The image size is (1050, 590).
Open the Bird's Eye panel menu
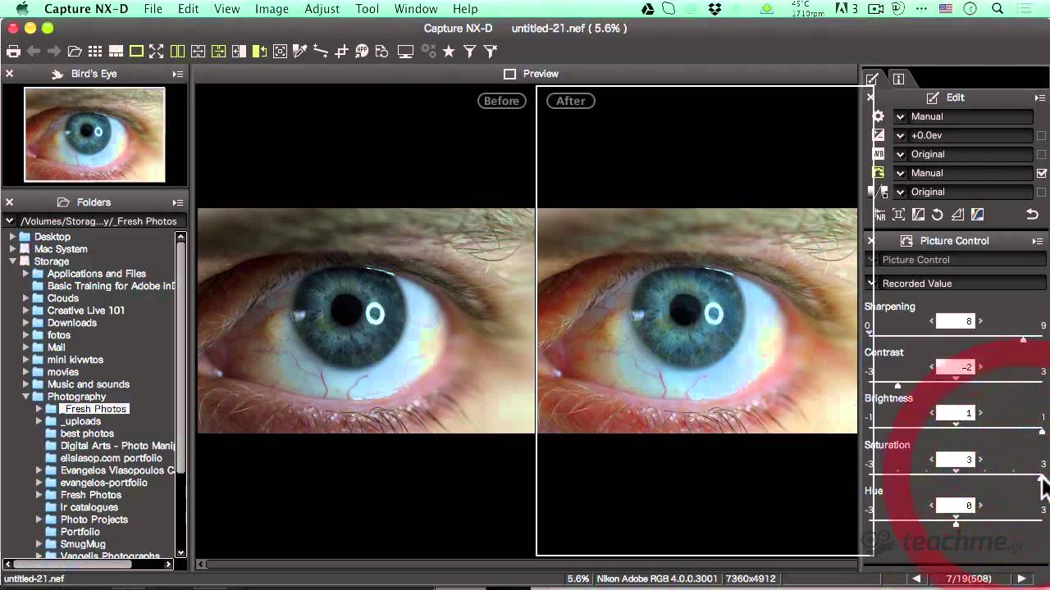click(x=177, y=74)
